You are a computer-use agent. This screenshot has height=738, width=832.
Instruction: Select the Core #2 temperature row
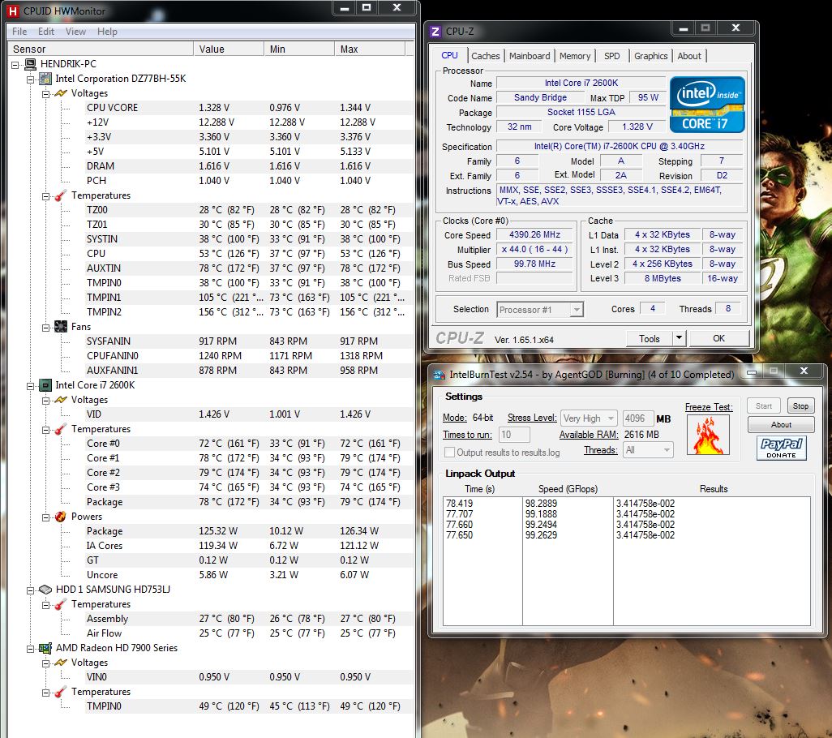coord(250,473)
